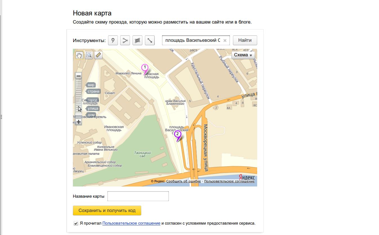
Task: Focus the Название карты input field
Action: 138,196
